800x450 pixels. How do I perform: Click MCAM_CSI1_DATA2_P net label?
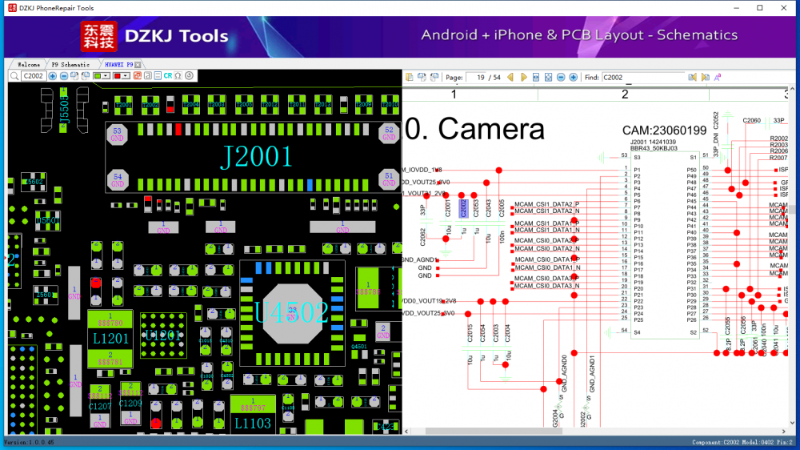pyautogui.click(x=546, y=204)
